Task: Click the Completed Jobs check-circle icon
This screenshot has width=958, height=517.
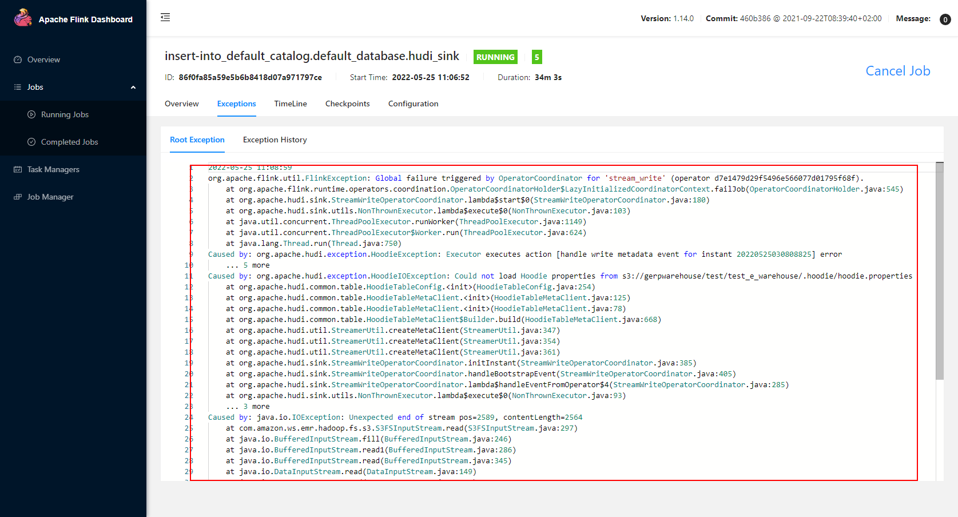Action: 31,142
